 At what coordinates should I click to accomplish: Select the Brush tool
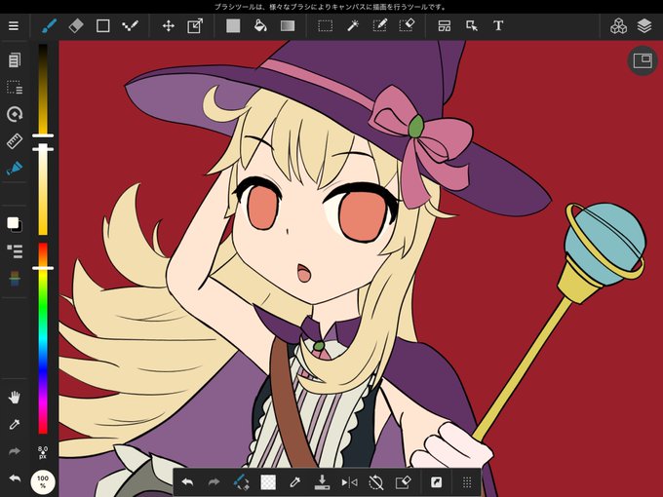pos(49,25)
